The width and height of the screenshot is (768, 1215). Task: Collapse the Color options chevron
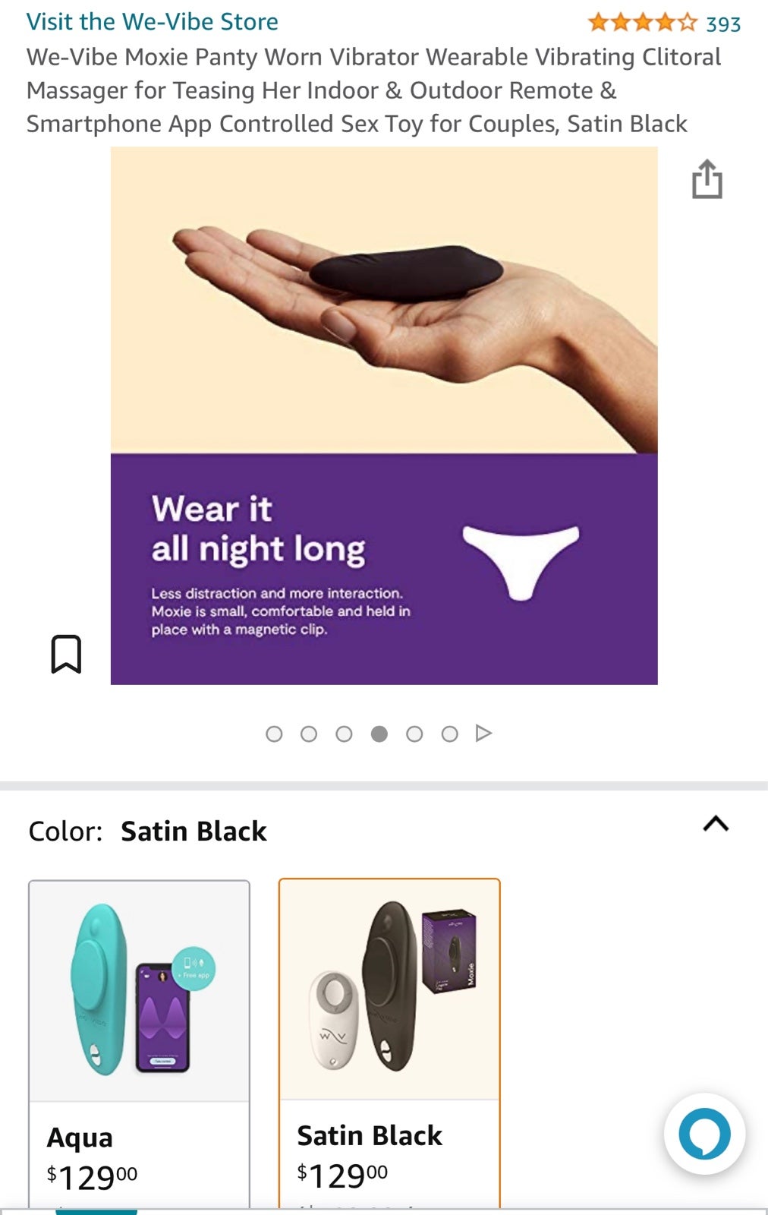716,824
